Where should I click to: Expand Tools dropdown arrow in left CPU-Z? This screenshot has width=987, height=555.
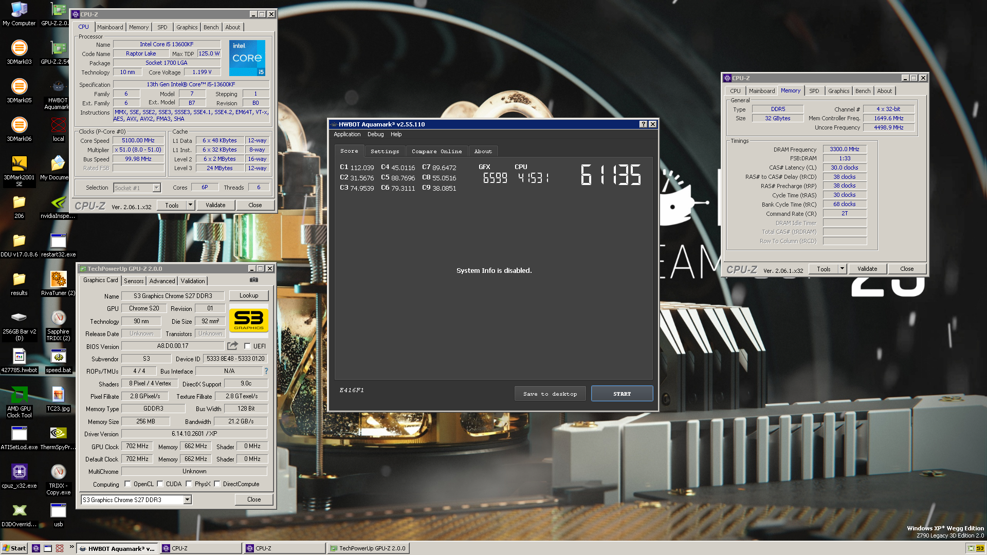pos(190,205)
